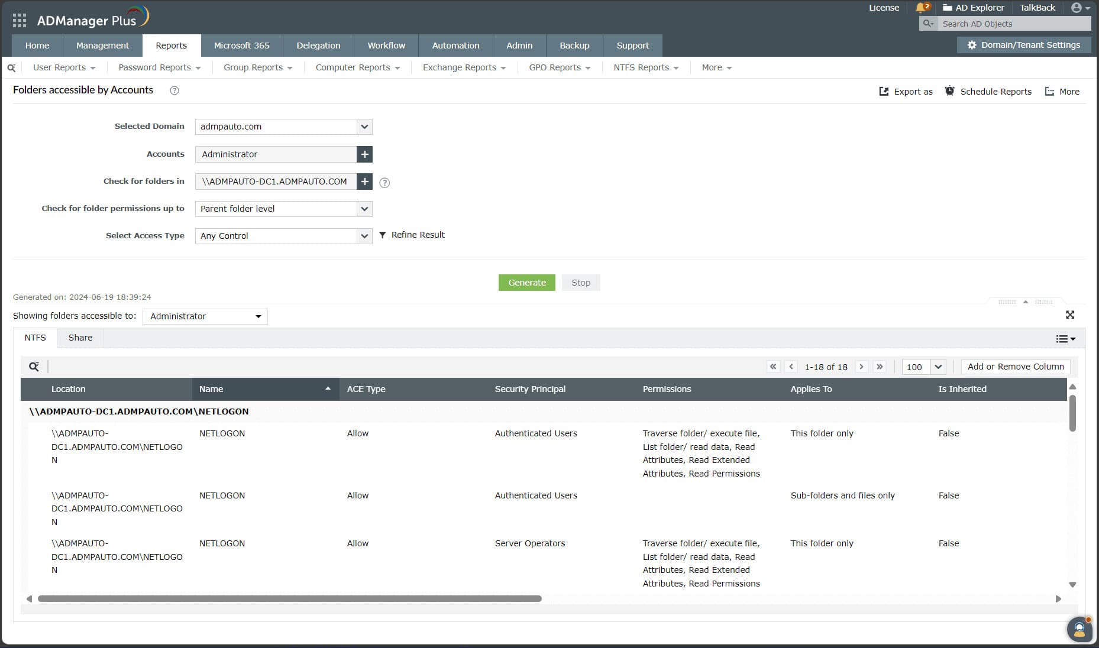The height and width of the screenshot is (648, 1099).
Task: Click the Refine Result filter icon
Action: (383, 235)
